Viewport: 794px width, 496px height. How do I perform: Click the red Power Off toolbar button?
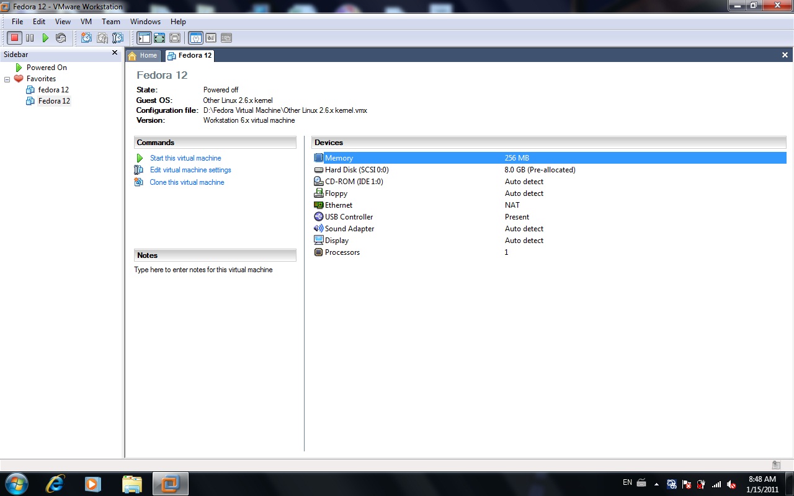(14, 38)
